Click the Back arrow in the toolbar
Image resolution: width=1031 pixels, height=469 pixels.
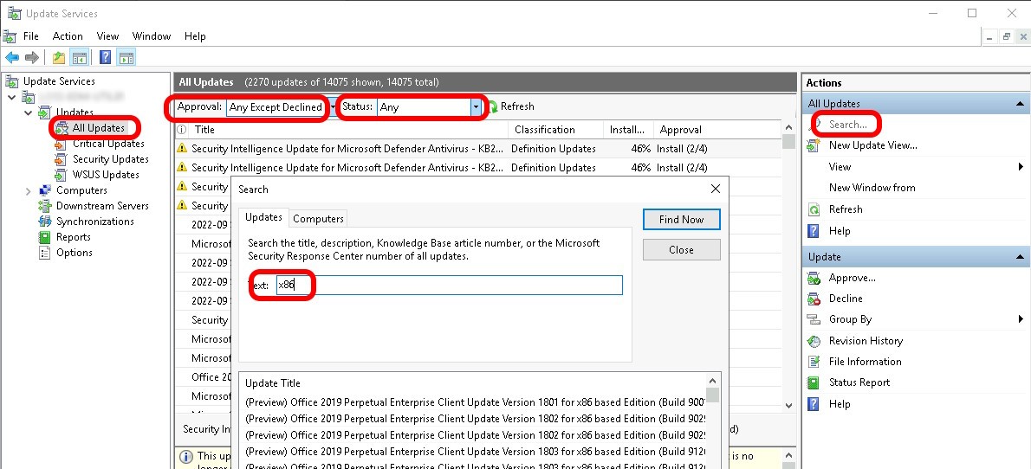point(12,58)
